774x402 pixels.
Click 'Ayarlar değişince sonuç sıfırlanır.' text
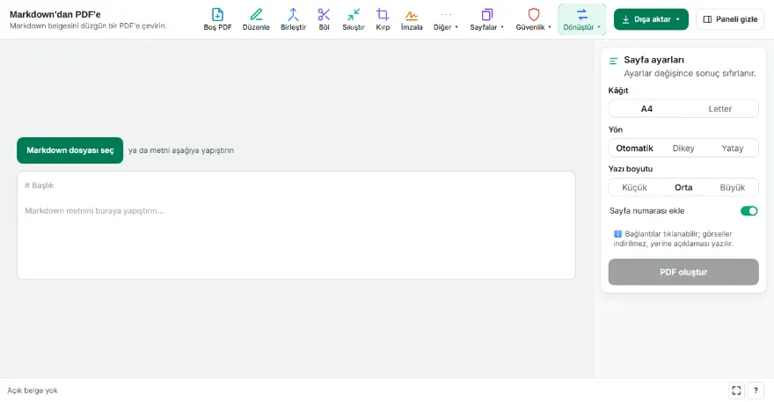coord(690,74)
